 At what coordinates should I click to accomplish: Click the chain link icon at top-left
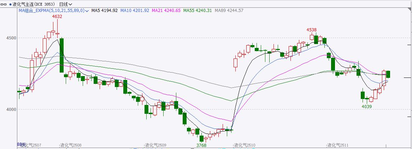pos(5,4)
